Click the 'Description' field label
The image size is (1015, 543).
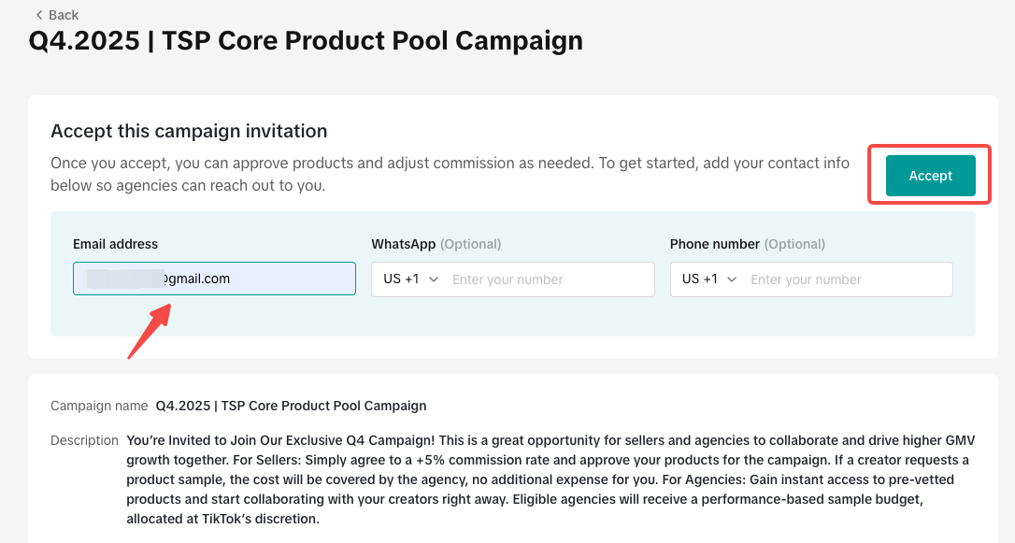coord(84,440)
